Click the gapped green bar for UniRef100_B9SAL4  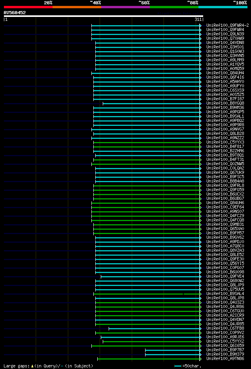147,294
